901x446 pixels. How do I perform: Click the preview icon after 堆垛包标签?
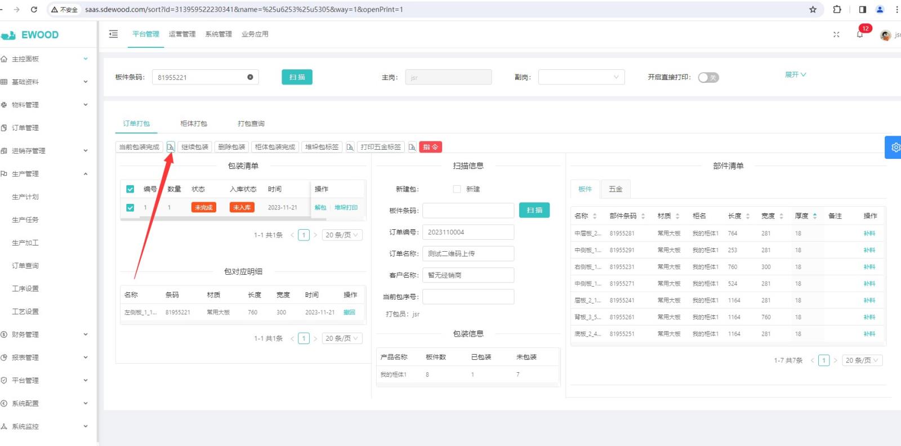pyautogui.click(x=350, y=147)
